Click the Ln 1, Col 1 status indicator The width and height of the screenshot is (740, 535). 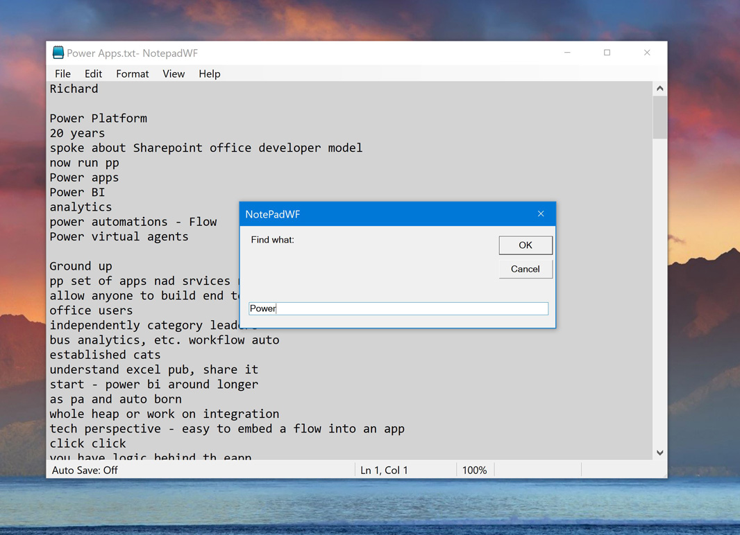[384, 470]
